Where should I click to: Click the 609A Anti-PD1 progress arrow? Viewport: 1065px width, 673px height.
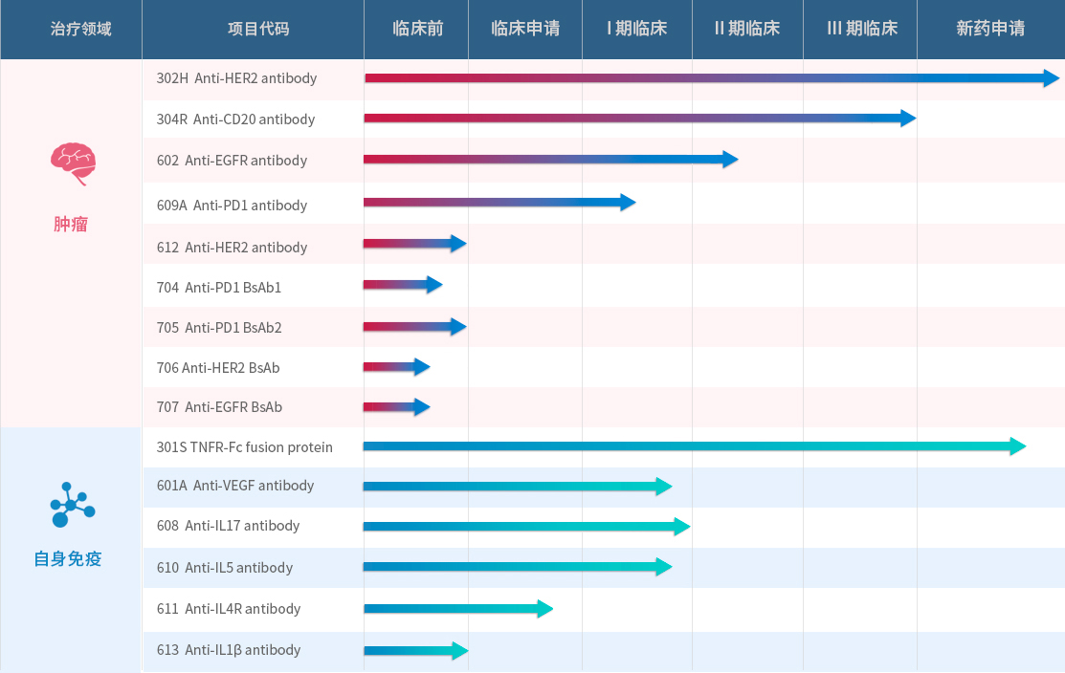[499, 202]
